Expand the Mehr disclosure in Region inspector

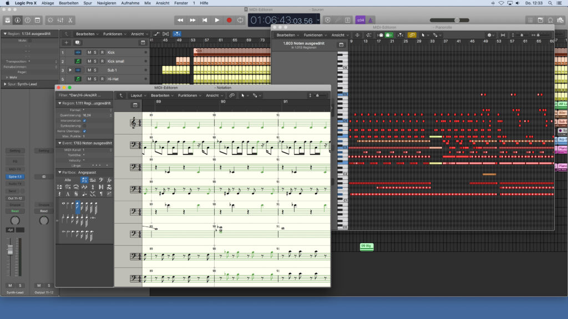[x=7, y=78]
